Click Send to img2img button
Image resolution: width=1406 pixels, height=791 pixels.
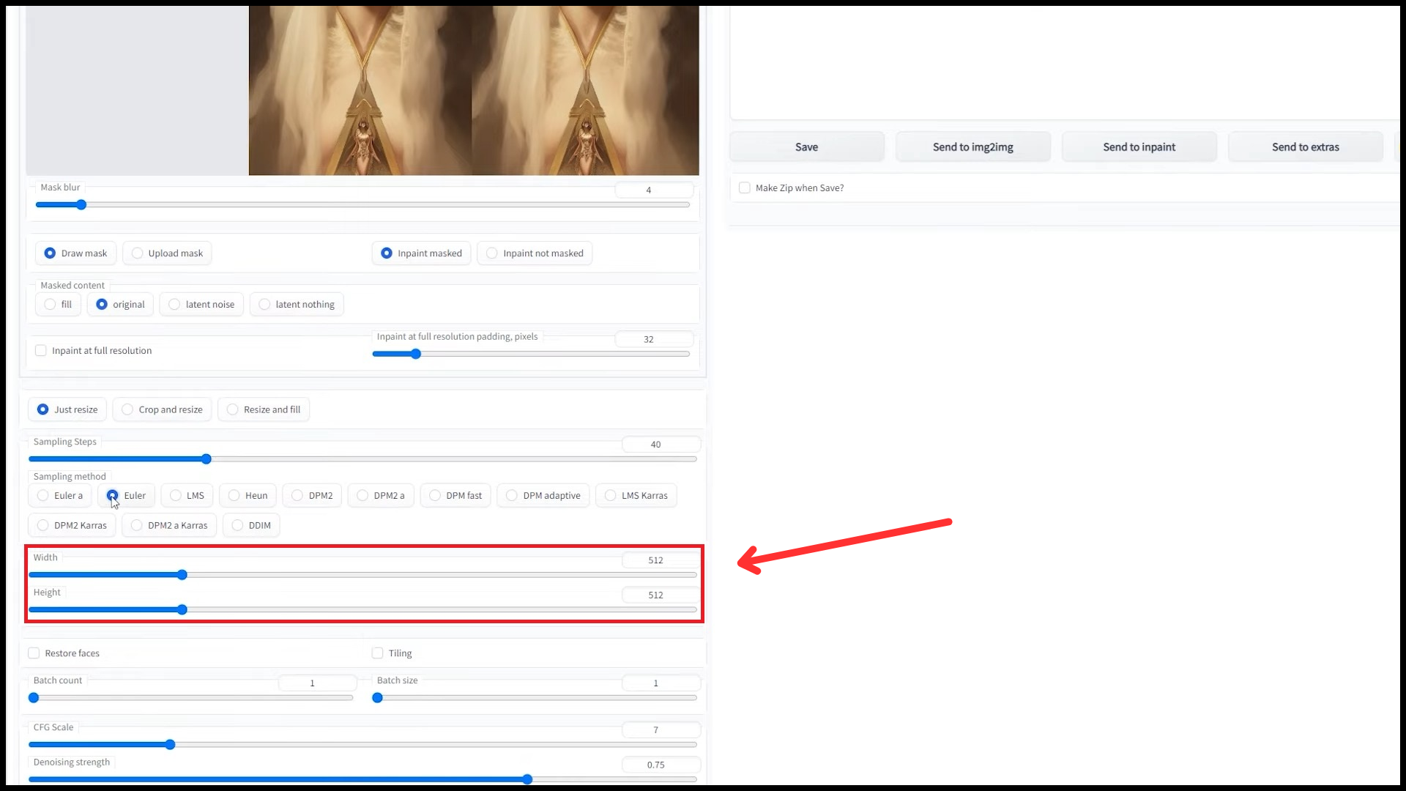point(972,147)
